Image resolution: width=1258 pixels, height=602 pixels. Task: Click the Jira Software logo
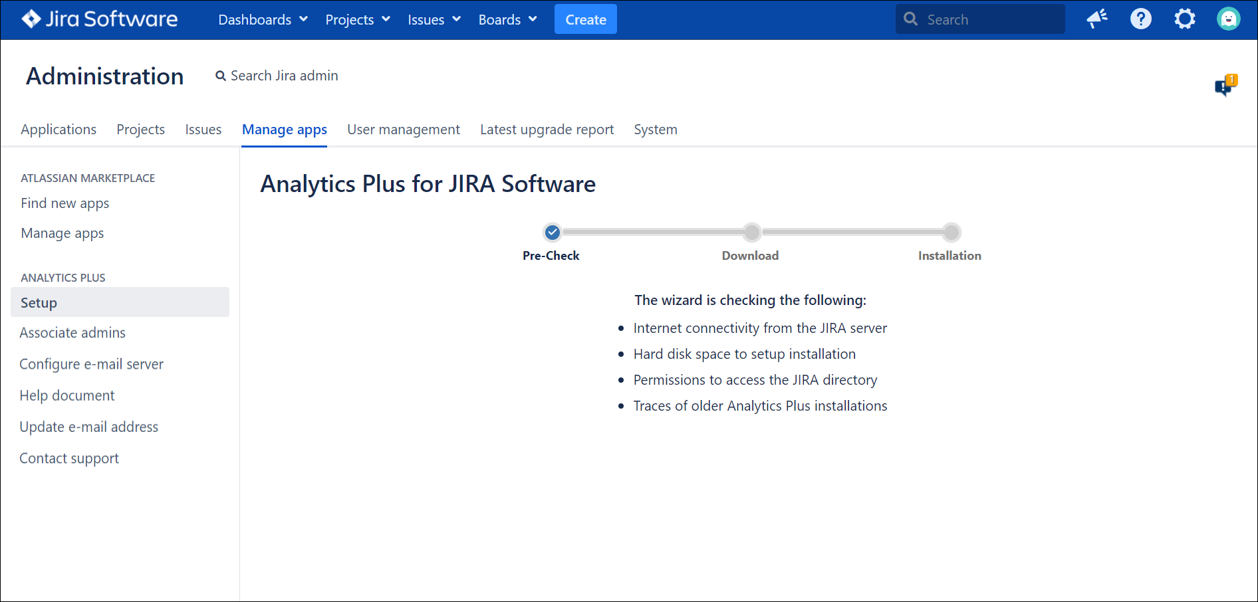(100, 19)
